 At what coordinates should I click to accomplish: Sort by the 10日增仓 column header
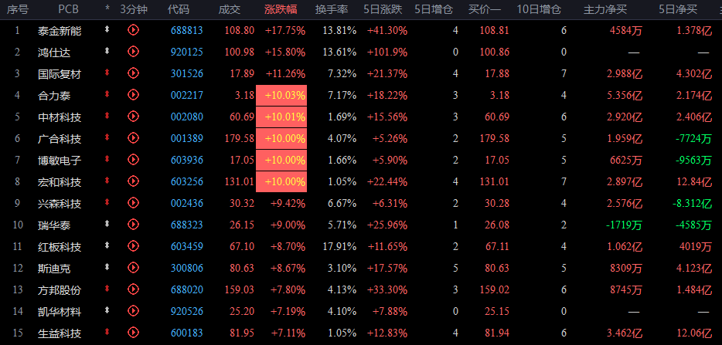click(x=539, y=9)
